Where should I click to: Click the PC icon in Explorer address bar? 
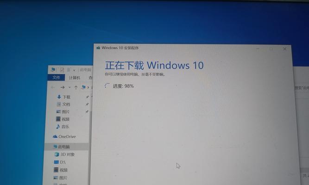tap(83, 87)
